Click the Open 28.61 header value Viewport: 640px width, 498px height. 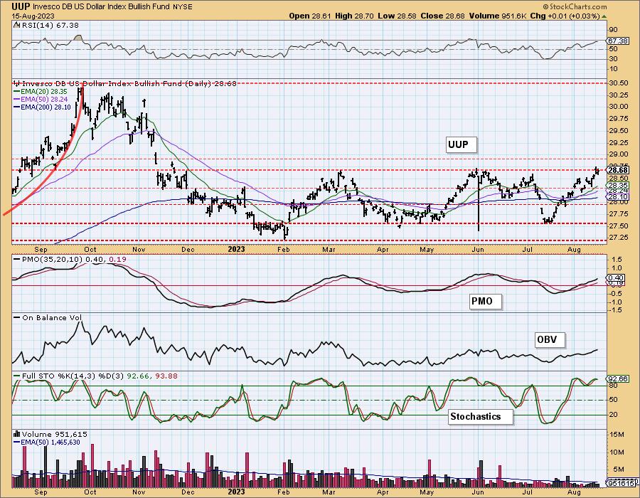(x=311, y=16)
